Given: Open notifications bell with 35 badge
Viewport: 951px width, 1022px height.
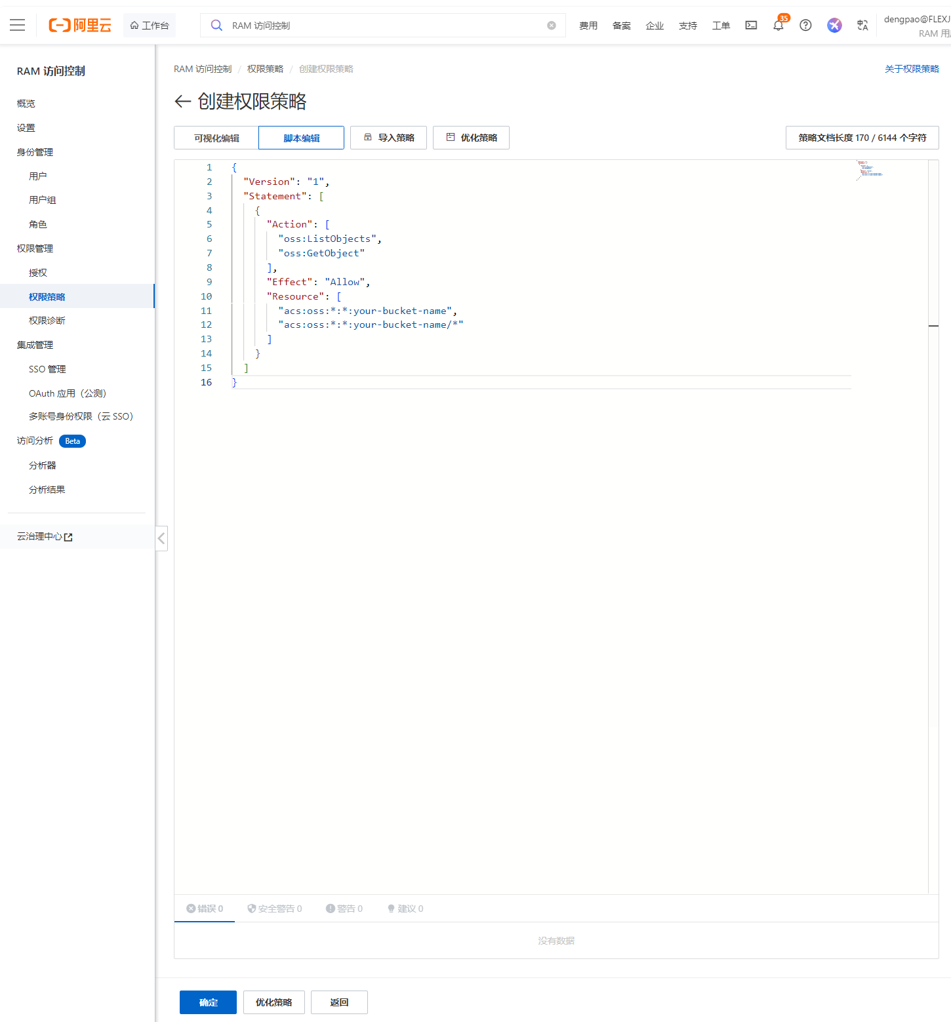Looking at the screenshot, I should click(779, 25).
